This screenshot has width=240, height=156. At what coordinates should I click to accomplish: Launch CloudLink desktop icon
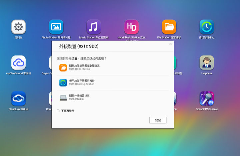[x=18, y=99]
